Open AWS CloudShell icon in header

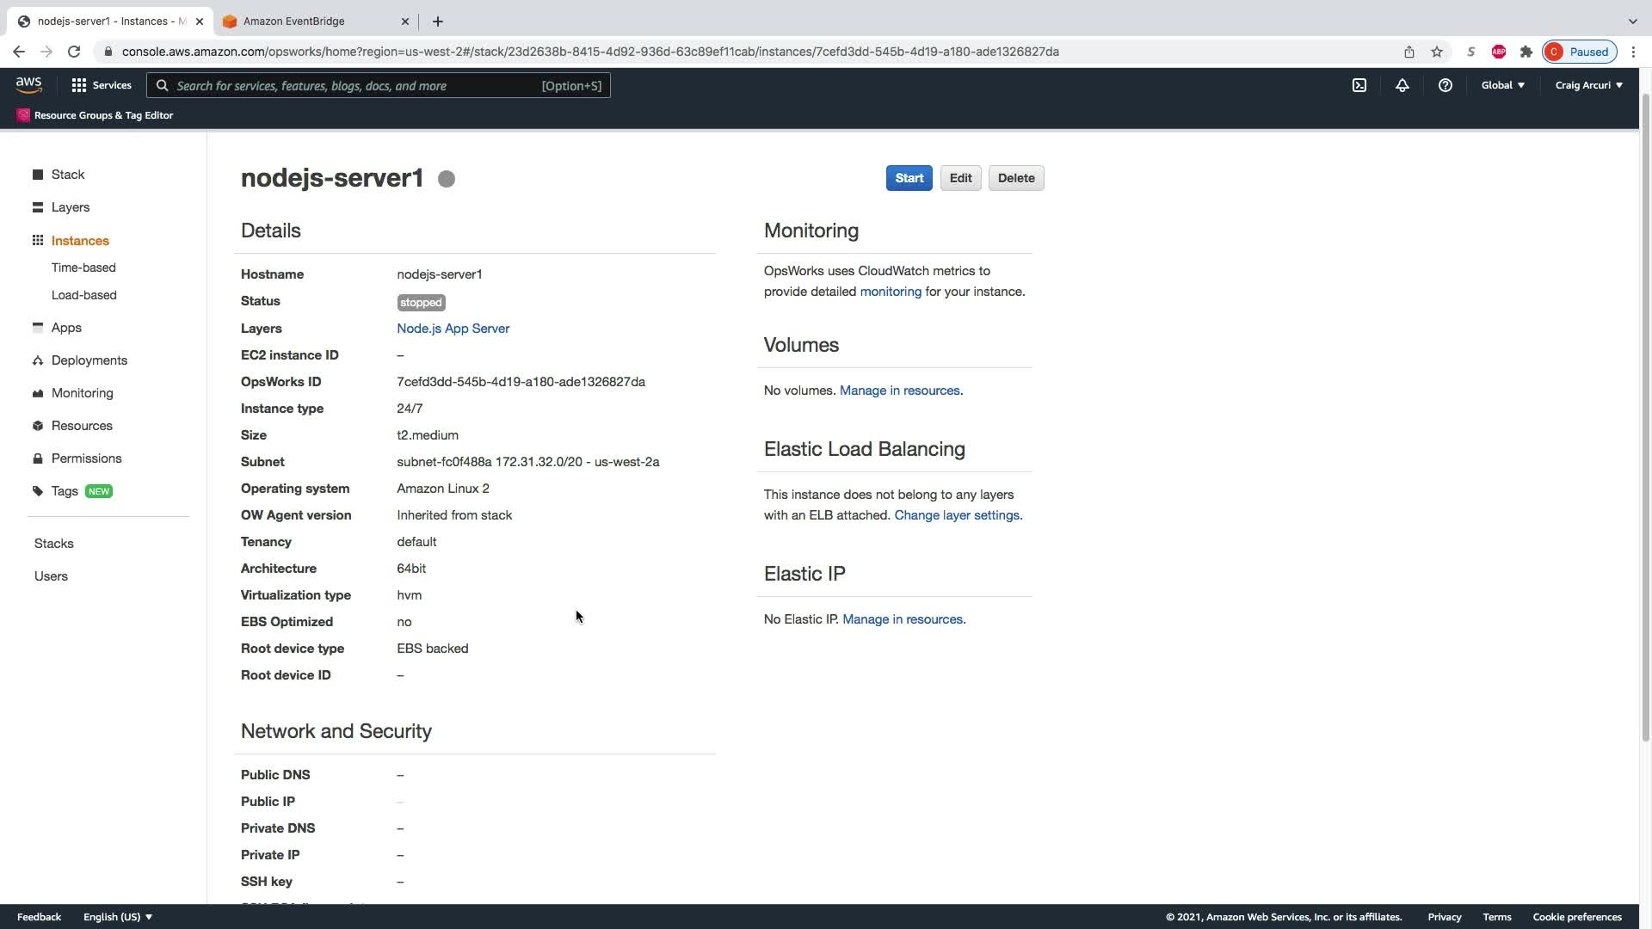1359,85
